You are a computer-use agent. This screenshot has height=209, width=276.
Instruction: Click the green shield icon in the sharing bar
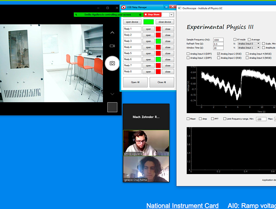140,15
